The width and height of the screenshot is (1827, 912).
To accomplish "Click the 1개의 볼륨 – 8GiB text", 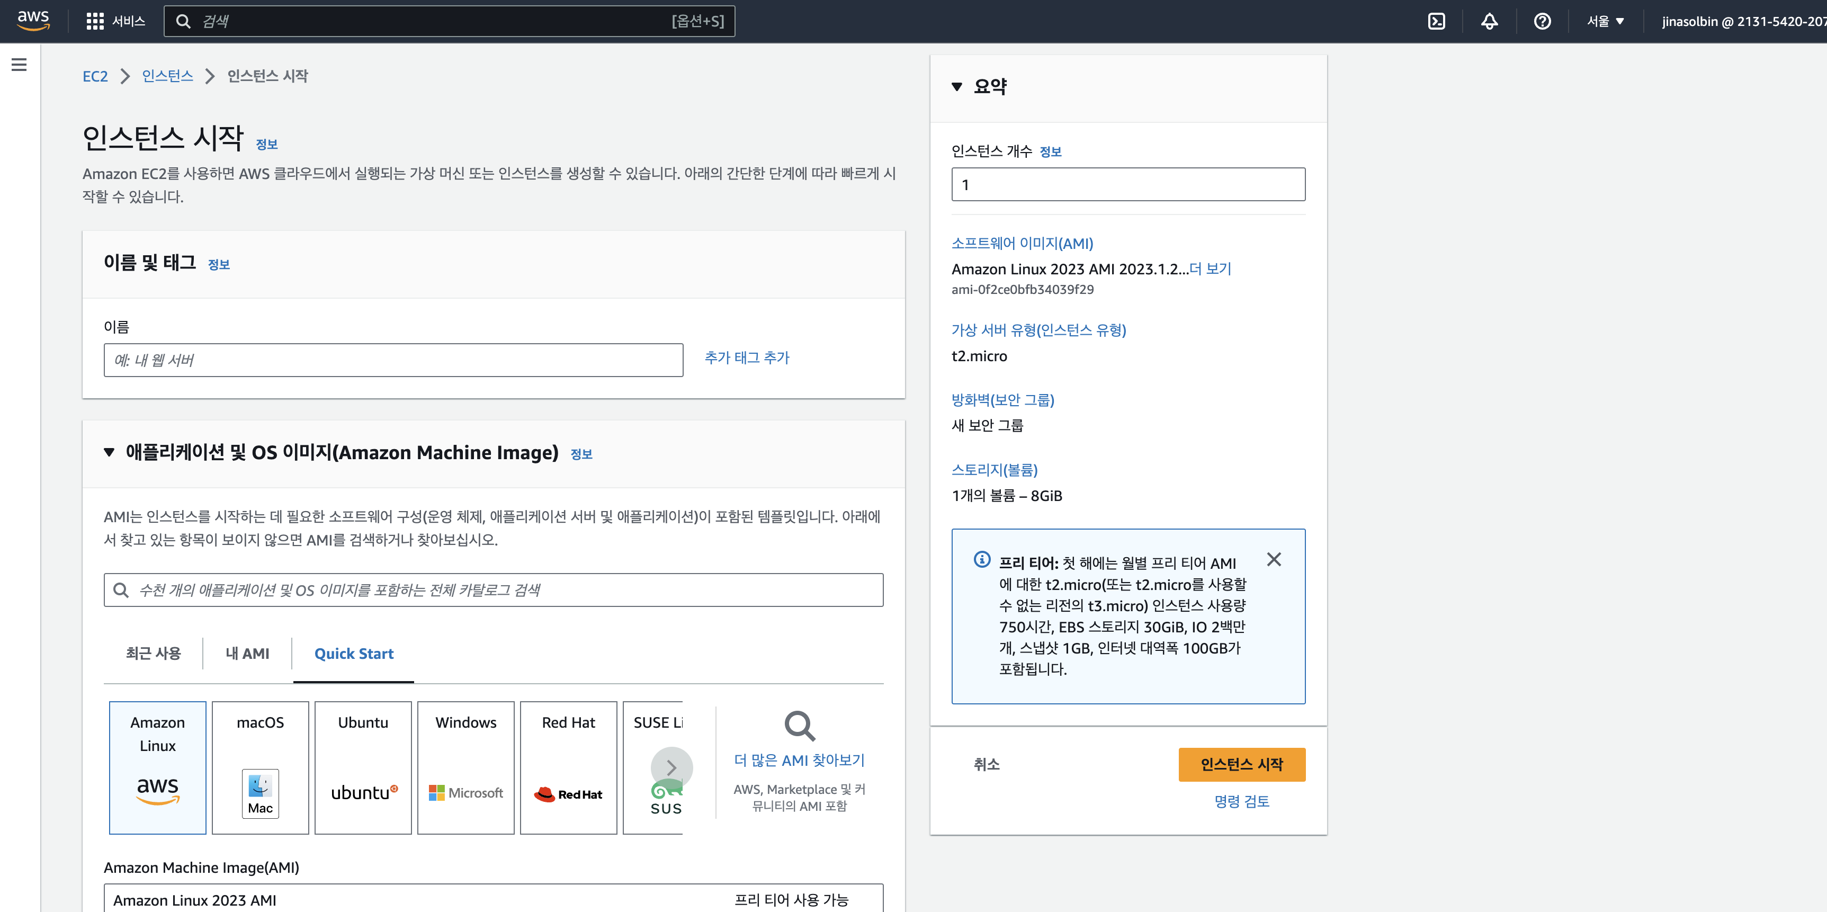I will 1006,496.
